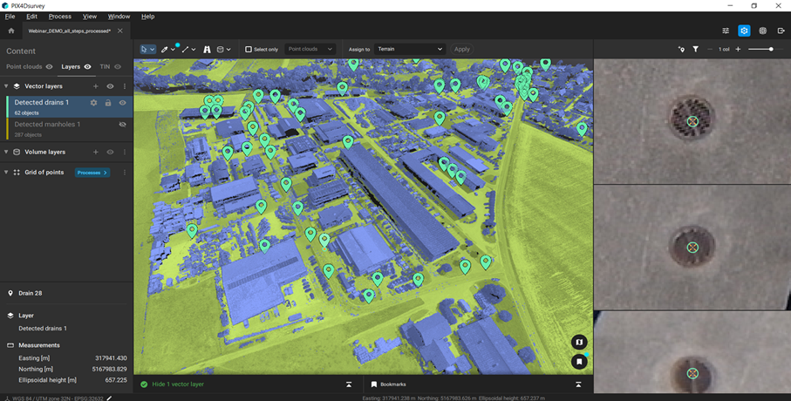
Task: Click the road detection tool icon
Action: click(207, 49)
